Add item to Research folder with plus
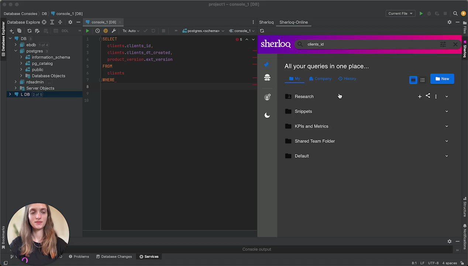Image resolution: width=468 pixels, height=266 pixels. point(420,96)
